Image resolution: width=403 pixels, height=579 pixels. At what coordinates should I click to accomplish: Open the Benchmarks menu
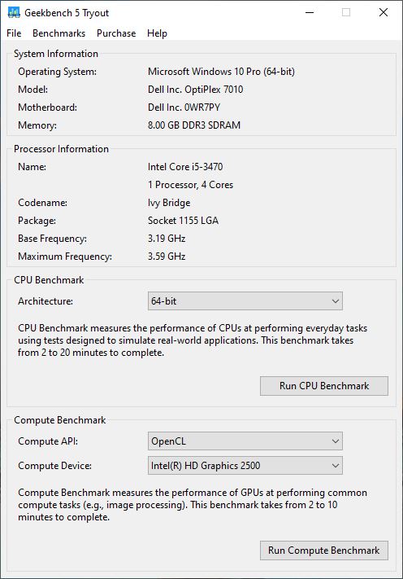(x=59, y=33)
